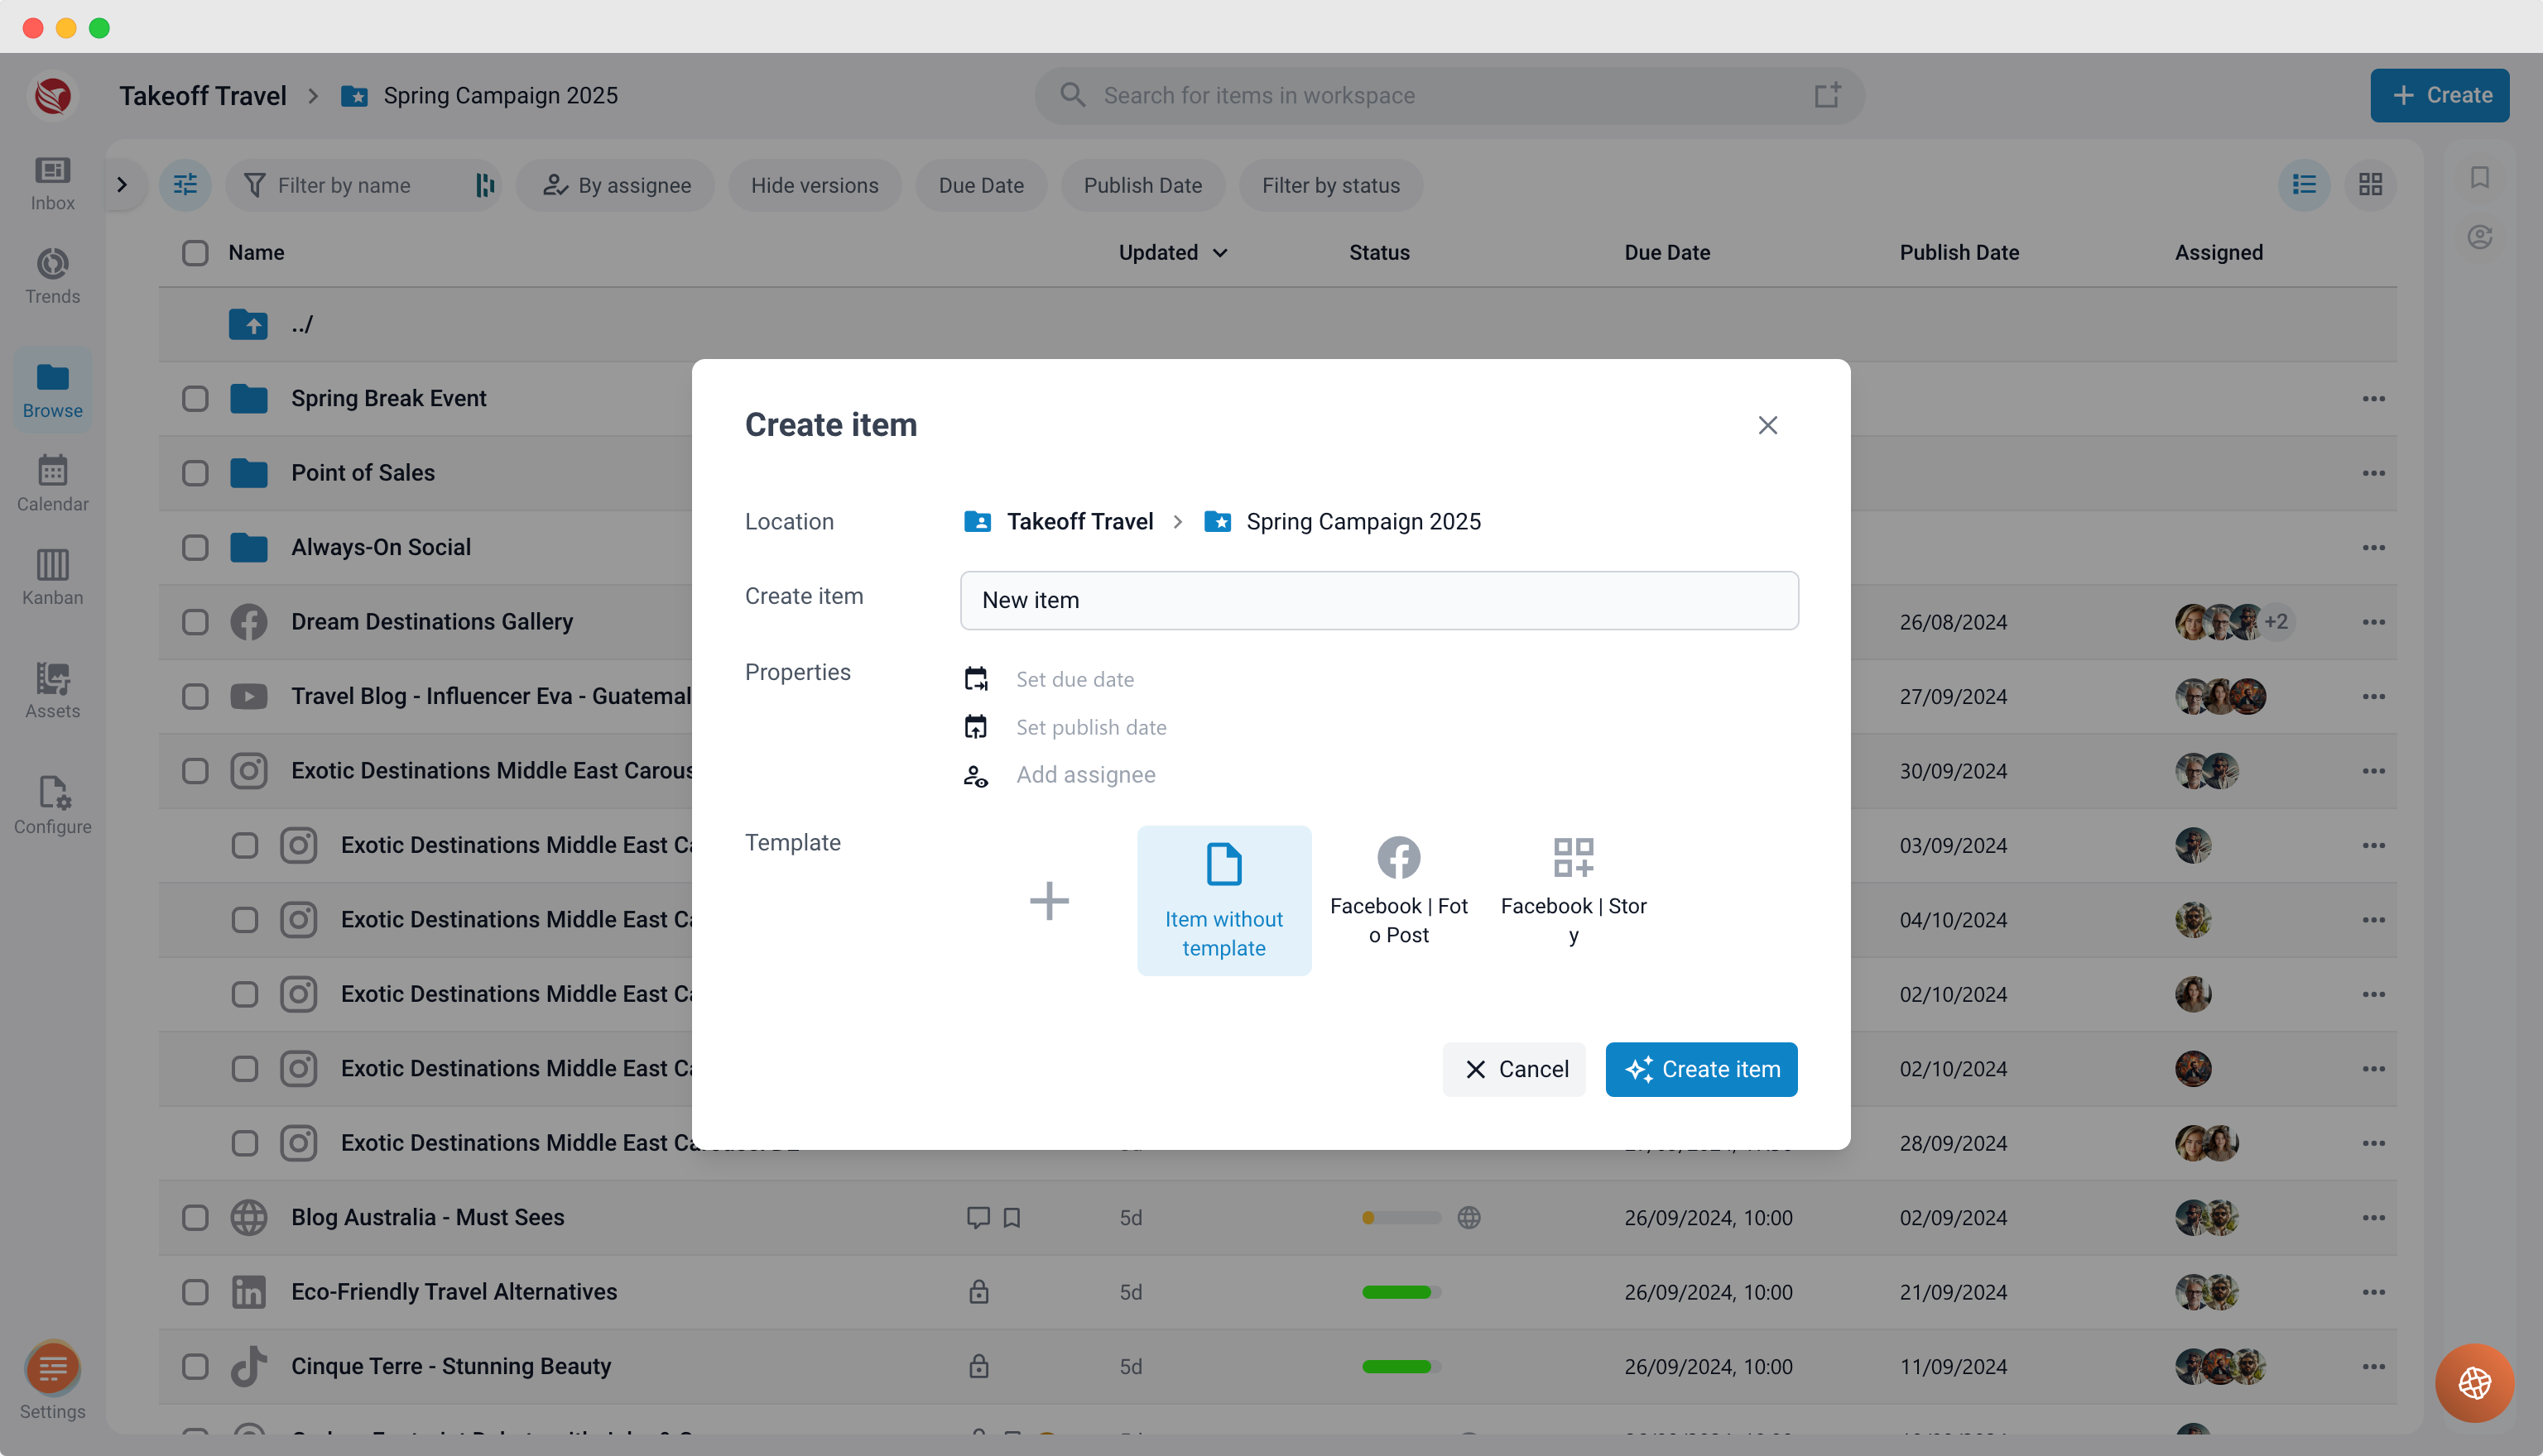The image size is (2543, 1456).
Task: Add a new template with plus icon
Action: click(x=1049, y=901)
